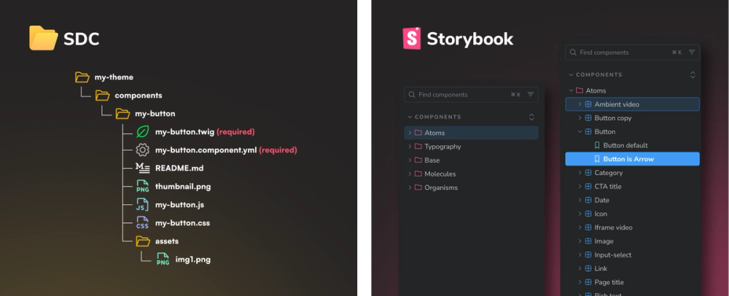Image resolution: width=729 pixels, height=296 pixels.
Task: Click the my-button.component.yml file name
Action: (206, 150)
